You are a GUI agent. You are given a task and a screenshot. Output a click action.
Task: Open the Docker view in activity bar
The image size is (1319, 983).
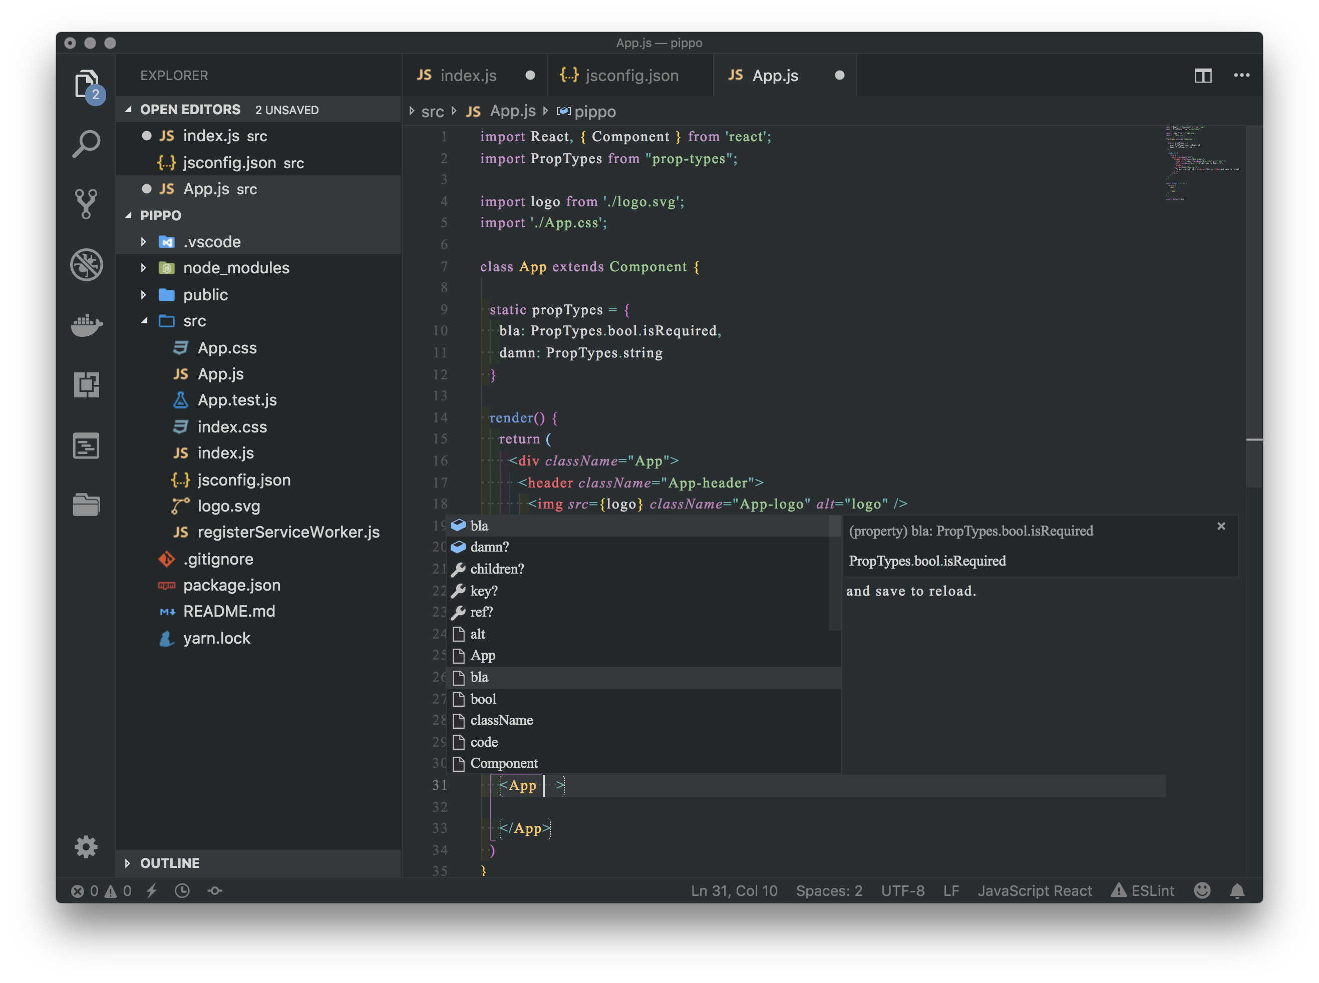click(86, 325)
